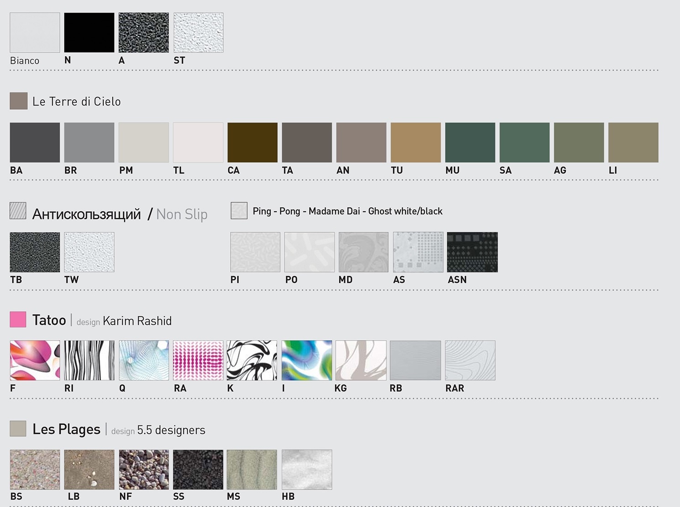The width and height of the screenshot is (680, 507).
Task: Select the I blue-green swirl pattern
Action: click(x=307, y=360)
